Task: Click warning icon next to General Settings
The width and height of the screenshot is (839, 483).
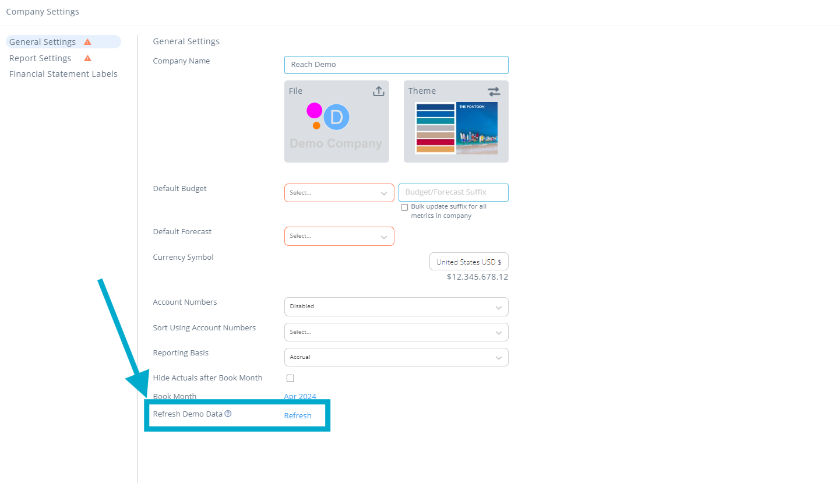Action: 87,42
